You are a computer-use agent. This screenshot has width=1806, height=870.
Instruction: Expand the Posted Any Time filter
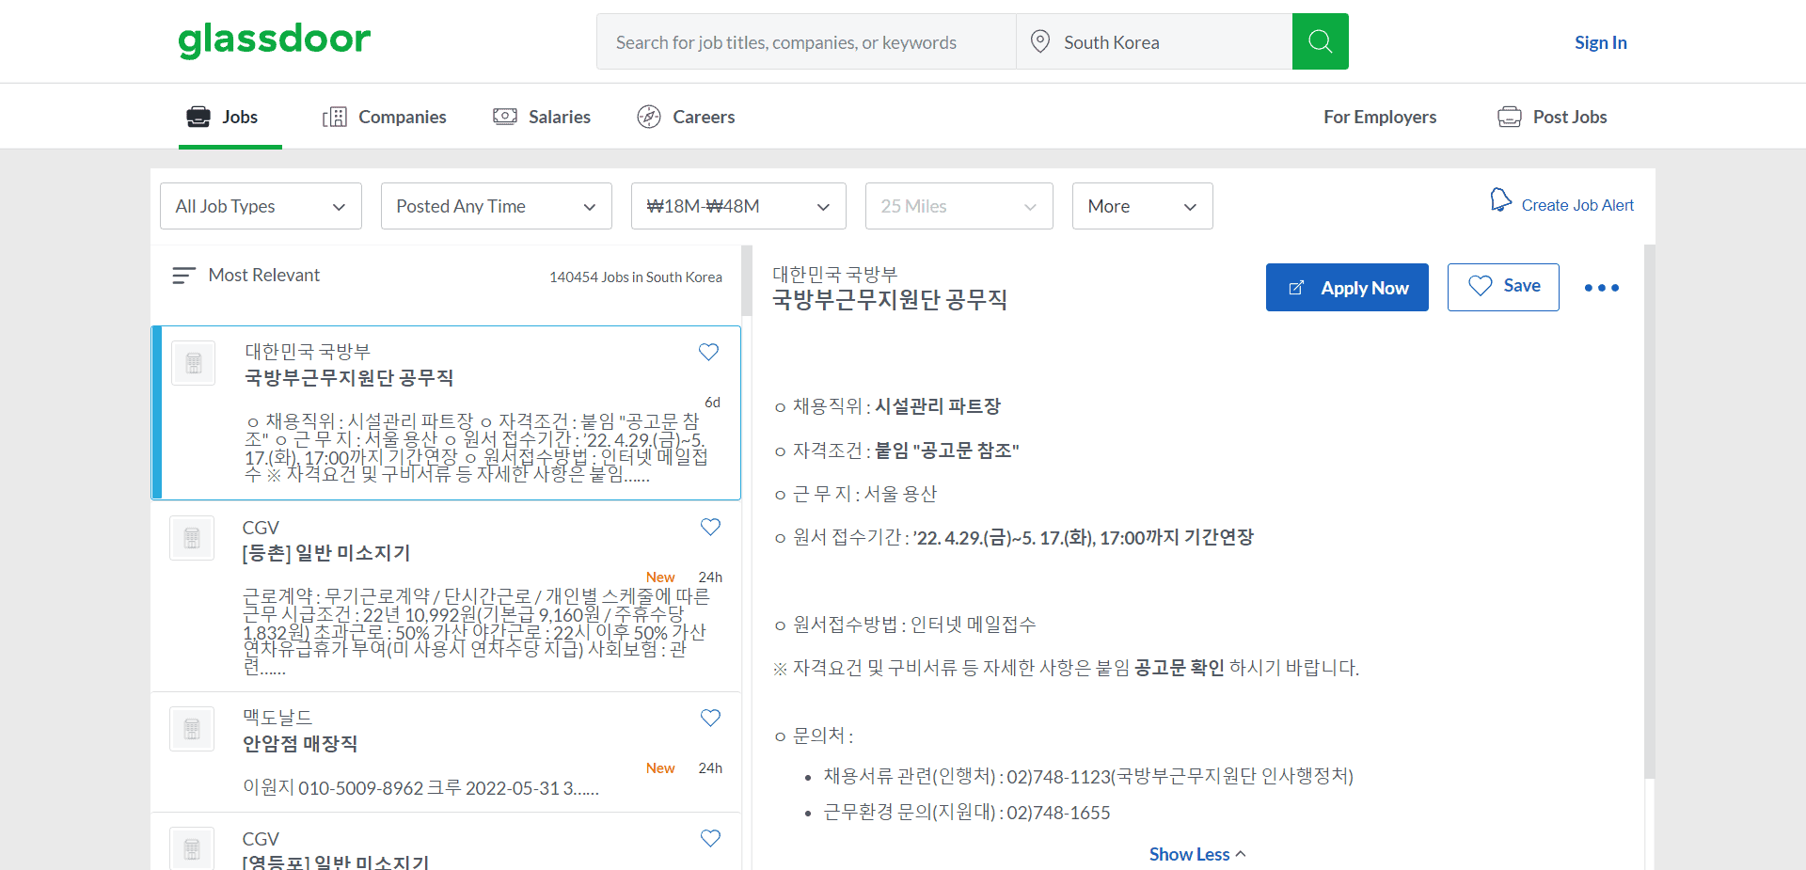coord(496,206)
